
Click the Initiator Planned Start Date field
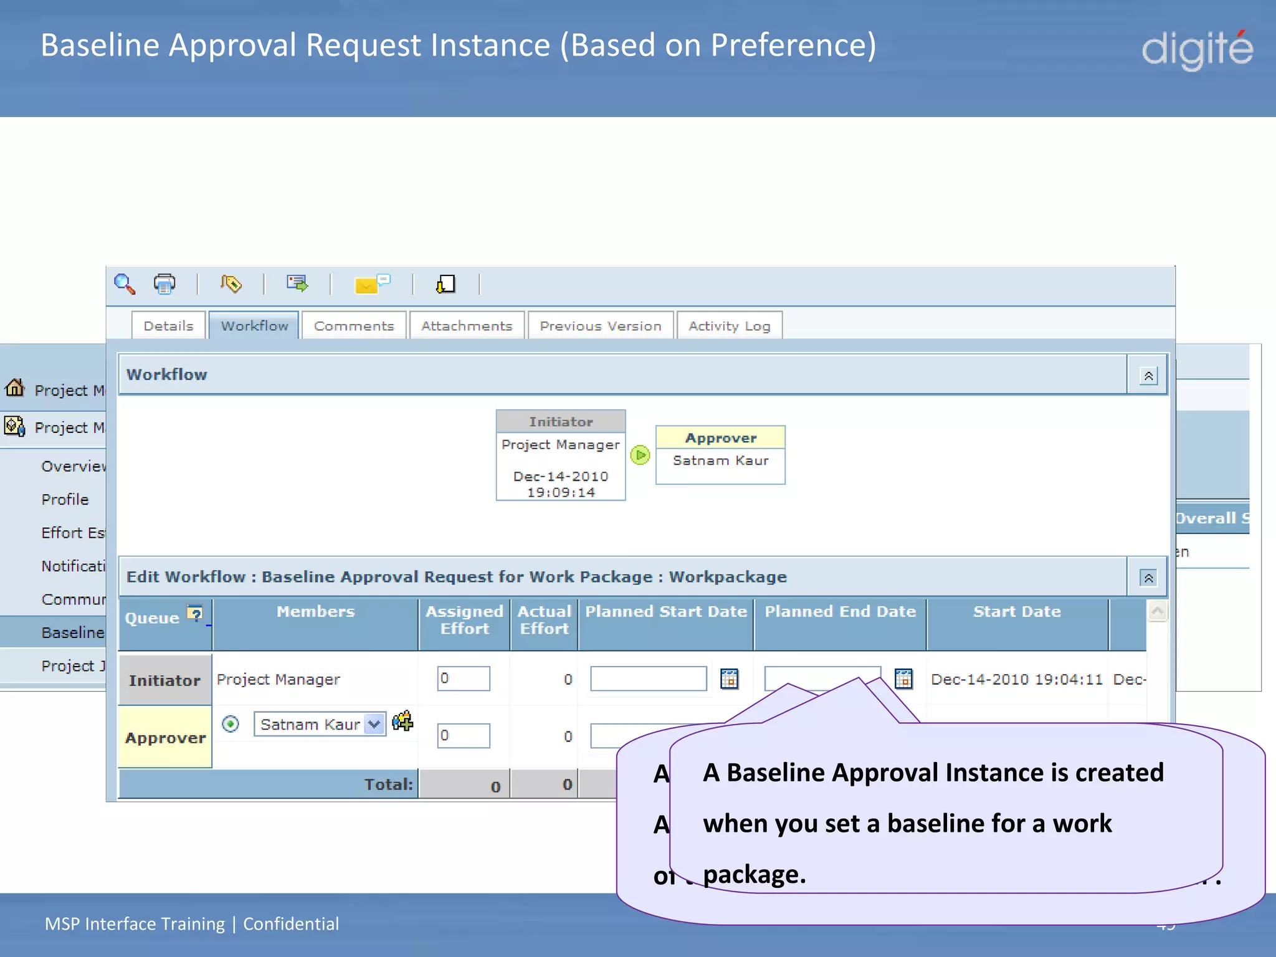pos(649,678)
